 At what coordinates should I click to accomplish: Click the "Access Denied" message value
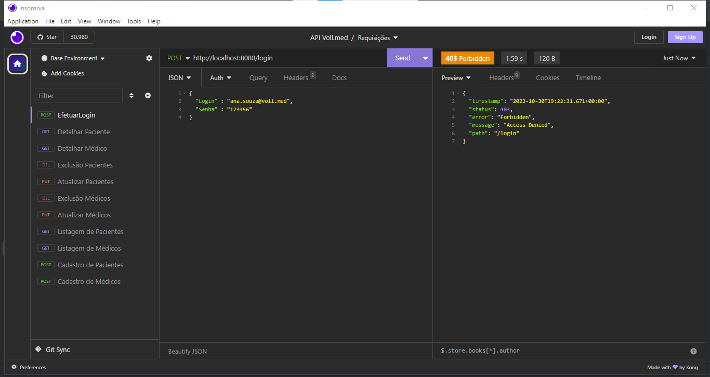(528, 125)
